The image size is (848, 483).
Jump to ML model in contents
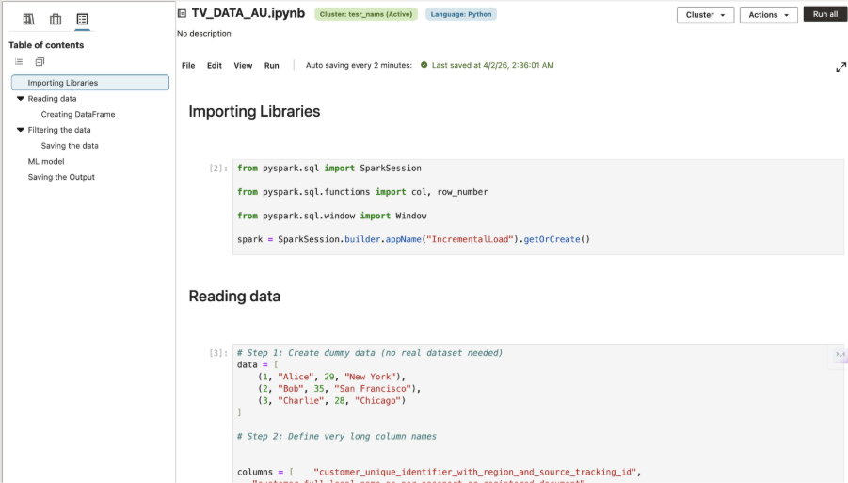click(x=46, y=161)
